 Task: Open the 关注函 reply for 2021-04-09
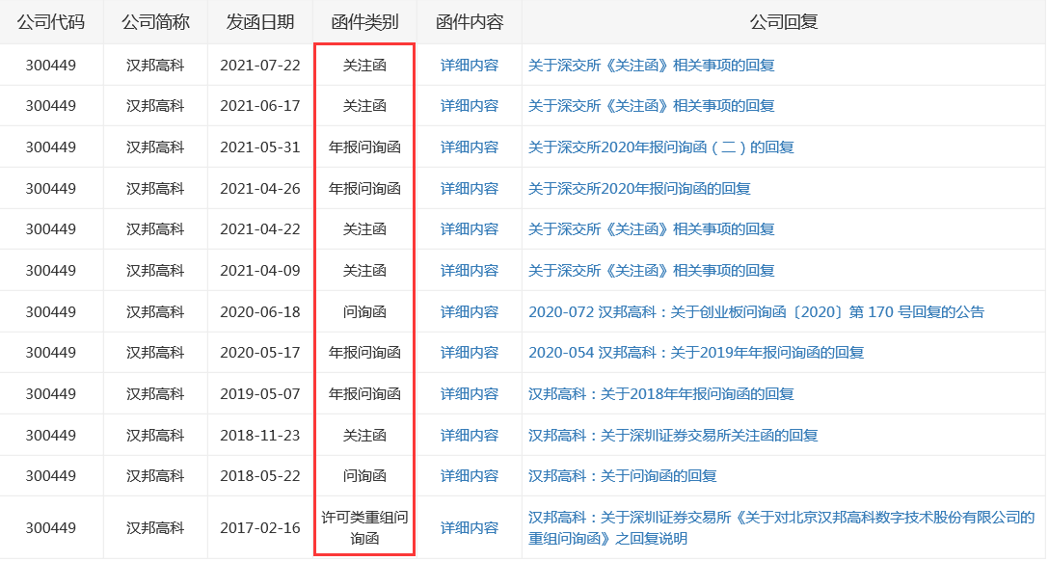click(x=651, y=271)
